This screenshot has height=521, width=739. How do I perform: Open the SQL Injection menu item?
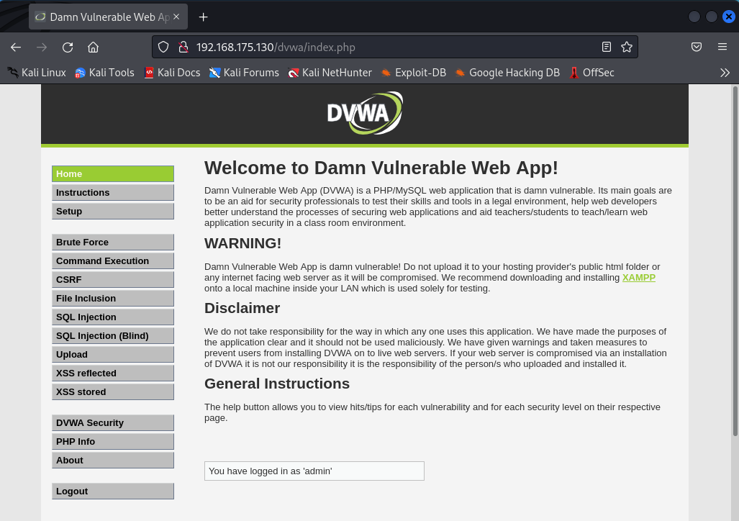coord(113,317)
